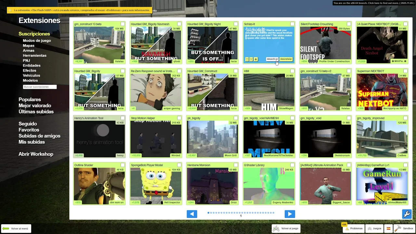This screenshot has width=416, height=234.
Task: Click desinstalar on the Schizo-It addon
Action: (x=286, y=59)
